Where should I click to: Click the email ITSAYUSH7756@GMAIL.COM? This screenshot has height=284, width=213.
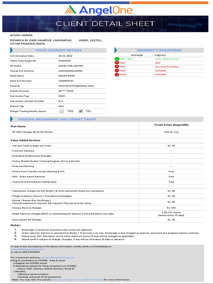pos(76,86)
